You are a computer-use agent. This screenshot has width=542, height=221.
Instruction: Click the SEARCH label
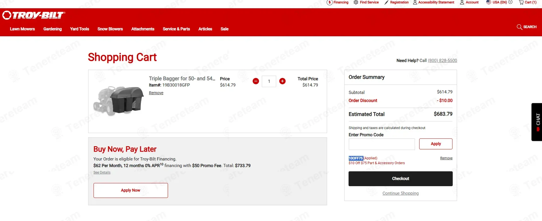point(530,27)
